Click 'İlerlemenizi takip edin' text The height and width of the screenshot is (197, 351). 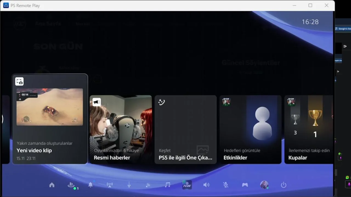[309, 150]
